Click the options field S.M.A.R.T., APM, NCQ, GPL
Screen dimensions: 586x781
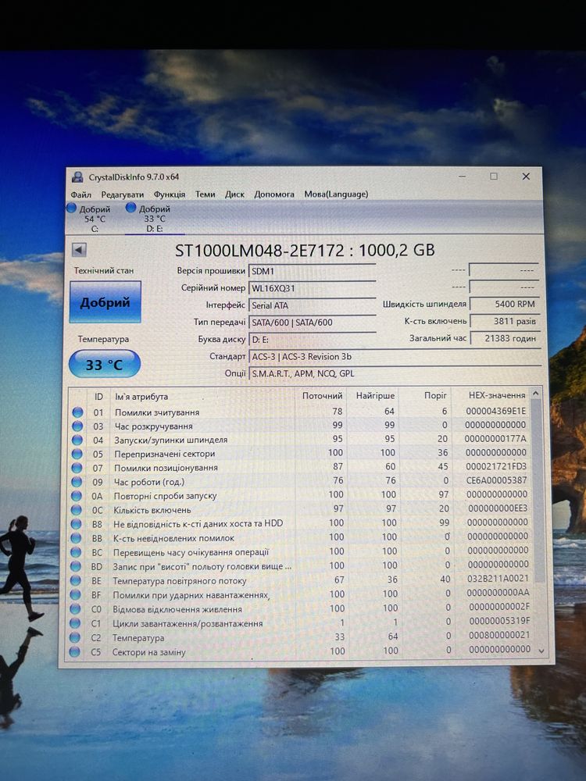coord(395,373)
